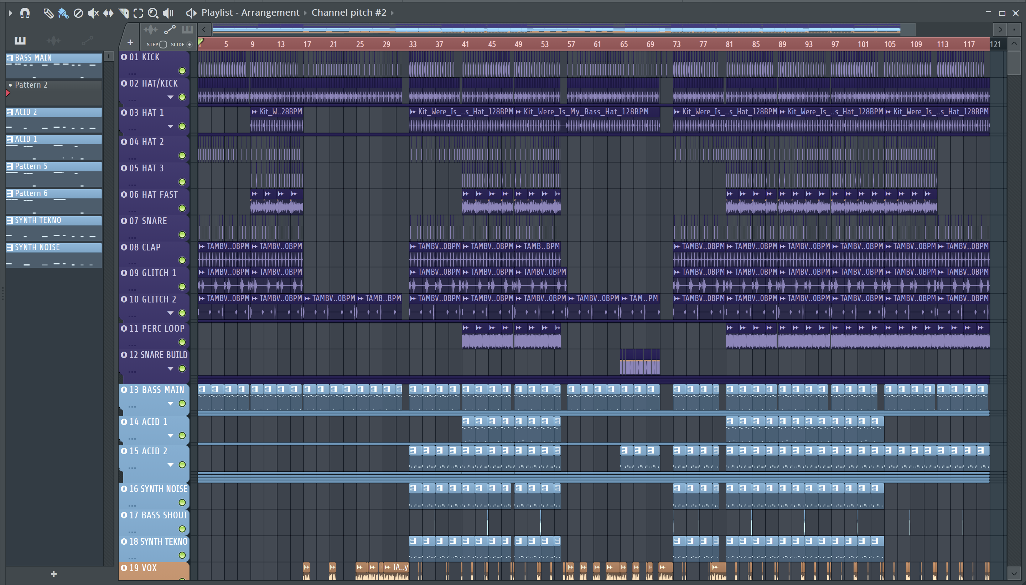Open the playlist options menu arrow
Viewport: 1026px width, 585px height.
coord(10,13)
